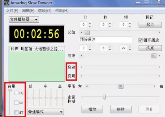Click the last 高 equalizer band slider
165x117 pixels.
[63, 98]
